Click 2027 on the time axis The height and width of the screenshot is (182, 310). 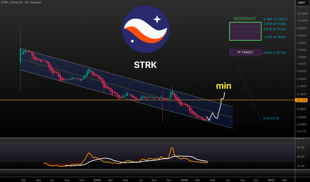(272, 180)
